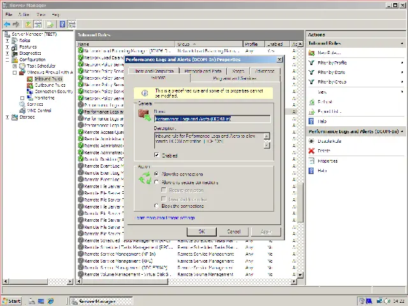Select Block the connections radio button
The width and height of the screenshot is (408, 306).
coord(156,206)
